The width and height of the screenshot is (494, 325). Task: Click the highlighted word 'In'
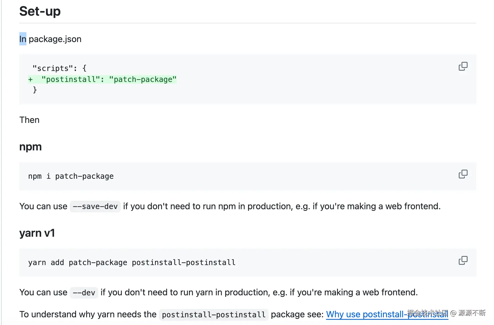[23, 39]
